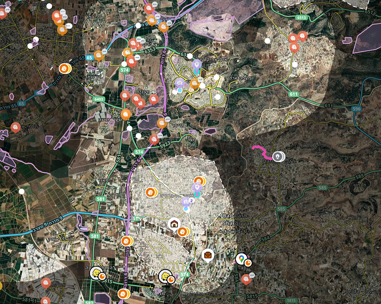Screen dimensions: 381x304
Task: Select the green 611 road shield
Action: 293,94
